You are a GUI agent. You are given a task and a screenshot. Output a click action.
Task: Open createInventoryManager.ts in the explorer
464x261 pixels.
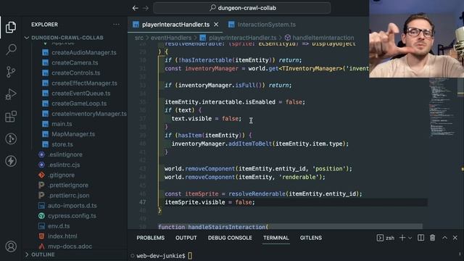point(88,114)
